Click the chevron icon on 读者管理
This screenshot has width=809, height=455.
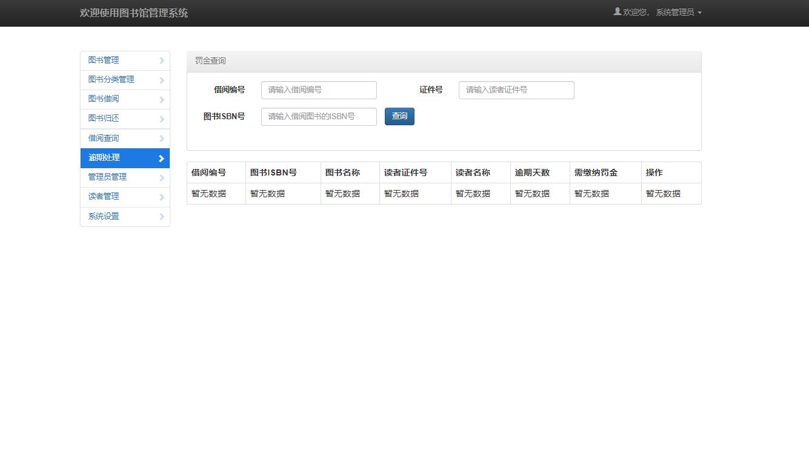point(161,197)
